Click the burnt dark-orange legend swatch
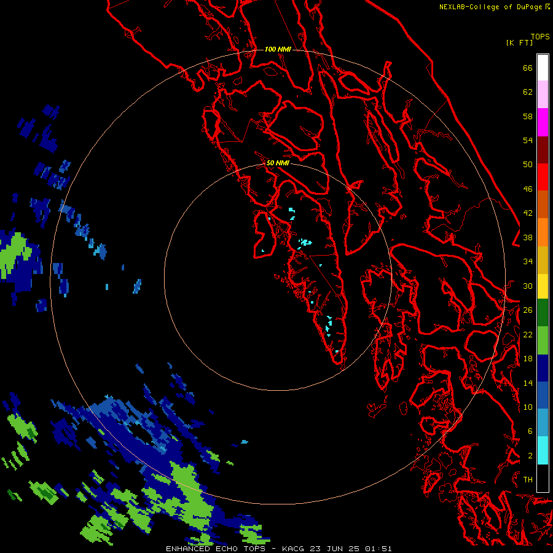 (x=543, y=205)
